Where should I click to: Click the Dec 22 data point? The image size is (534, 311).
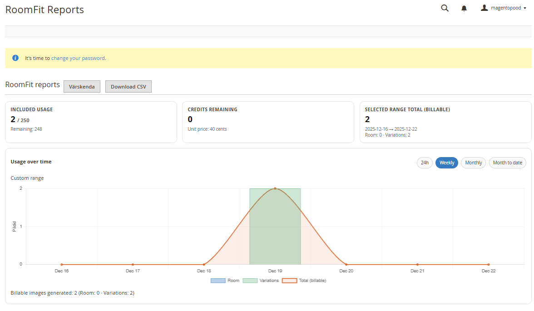[x=489, y=264]
